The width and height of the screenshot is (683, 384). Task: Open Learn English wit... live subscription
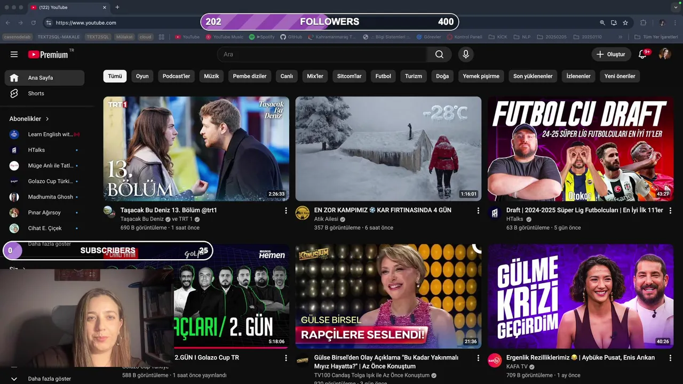(x=45, y=134)
